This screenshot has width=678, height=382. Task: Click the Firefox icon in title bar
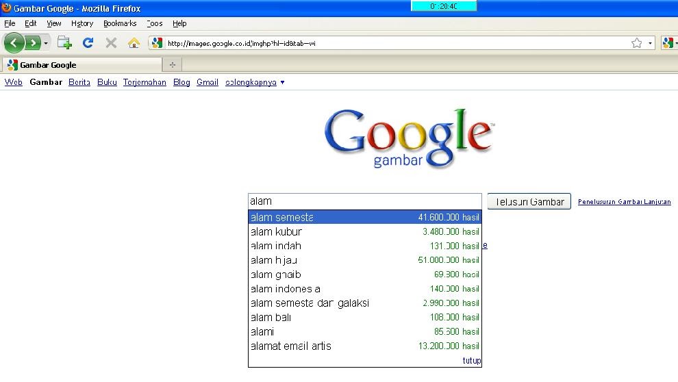tap(6, 8)
